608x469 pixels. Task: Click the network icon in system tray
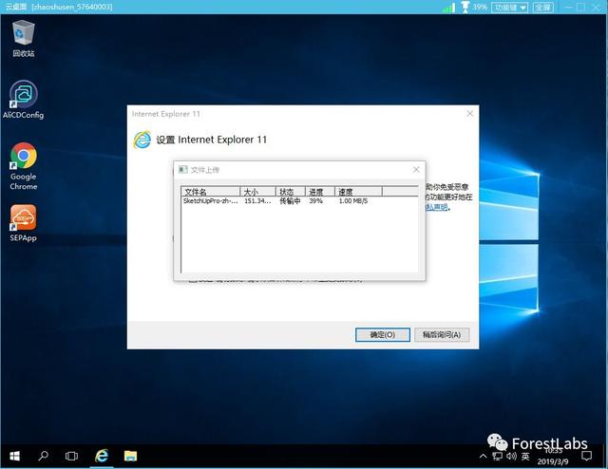click(498, 457)
